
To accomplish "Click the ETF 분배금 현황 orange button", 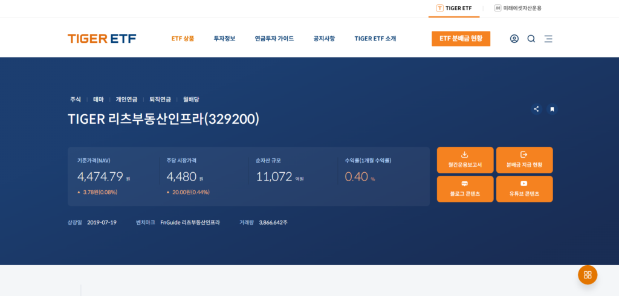I will [461, 39].
